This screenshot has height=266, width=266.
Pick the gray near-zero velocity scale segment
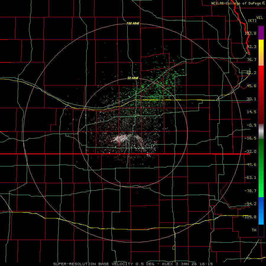point(261,132)
